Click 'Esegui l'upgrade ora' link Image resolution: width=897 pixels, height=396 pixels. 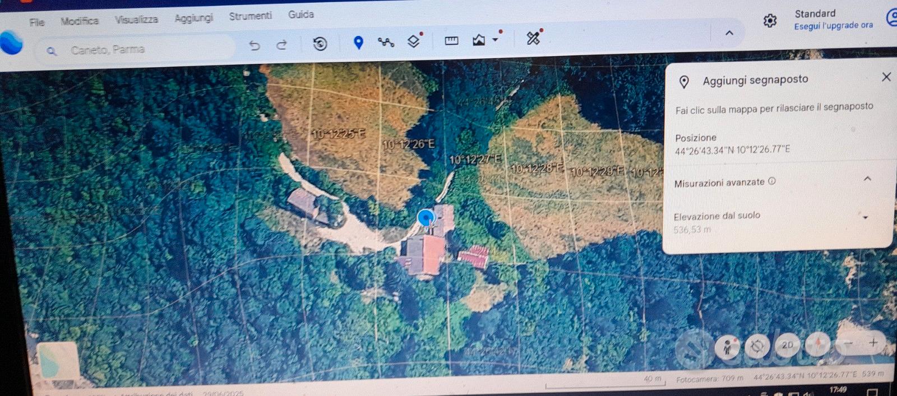pyautogui.click(x=834, y=26)
